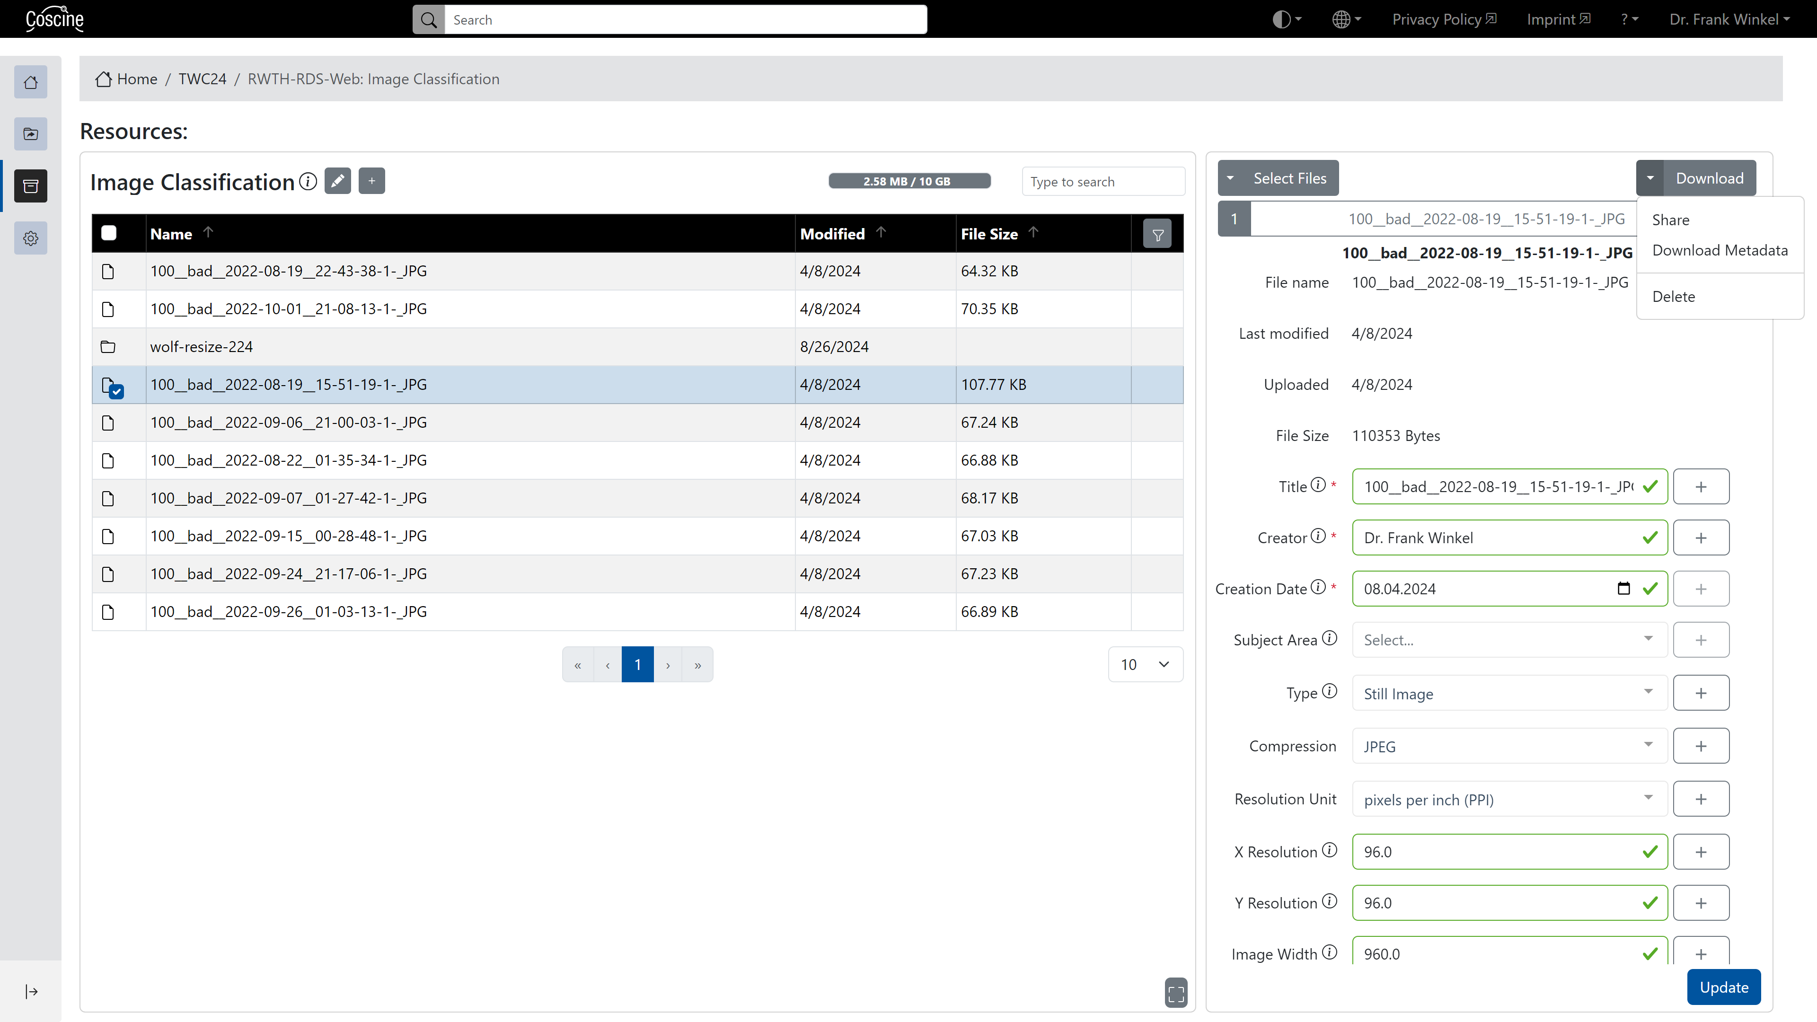
Task: Go to Home in sidebar
Action: (x=30, y=82)
